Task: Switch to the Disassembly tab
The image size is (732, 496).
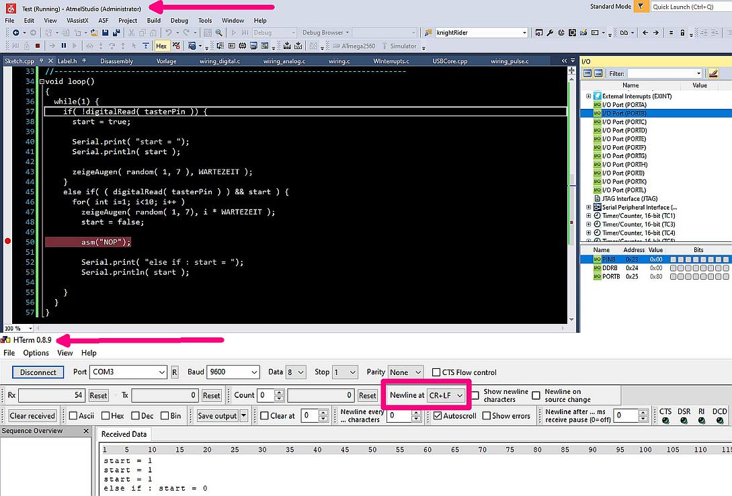Action: (x=117, y=61)
